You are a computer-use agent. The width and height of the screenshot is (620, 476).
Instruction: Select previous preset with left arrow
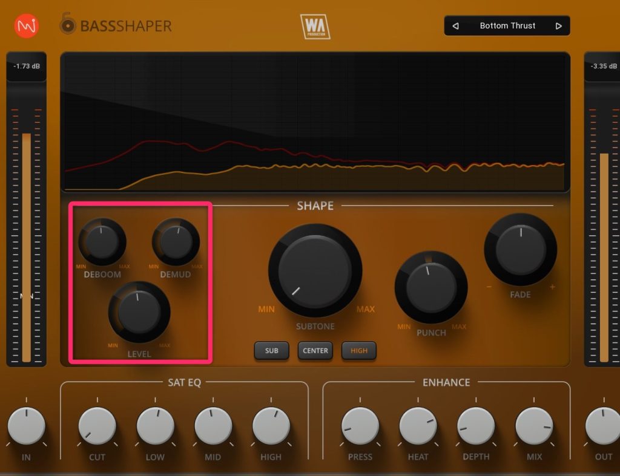pyautogui.click(x=456, y=26)
